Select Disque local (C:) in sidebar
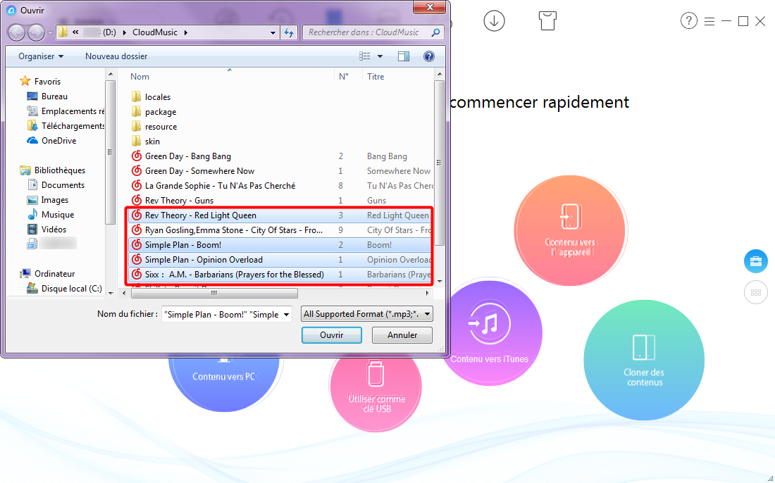This screenshot has width=775, height=483. 64,289
